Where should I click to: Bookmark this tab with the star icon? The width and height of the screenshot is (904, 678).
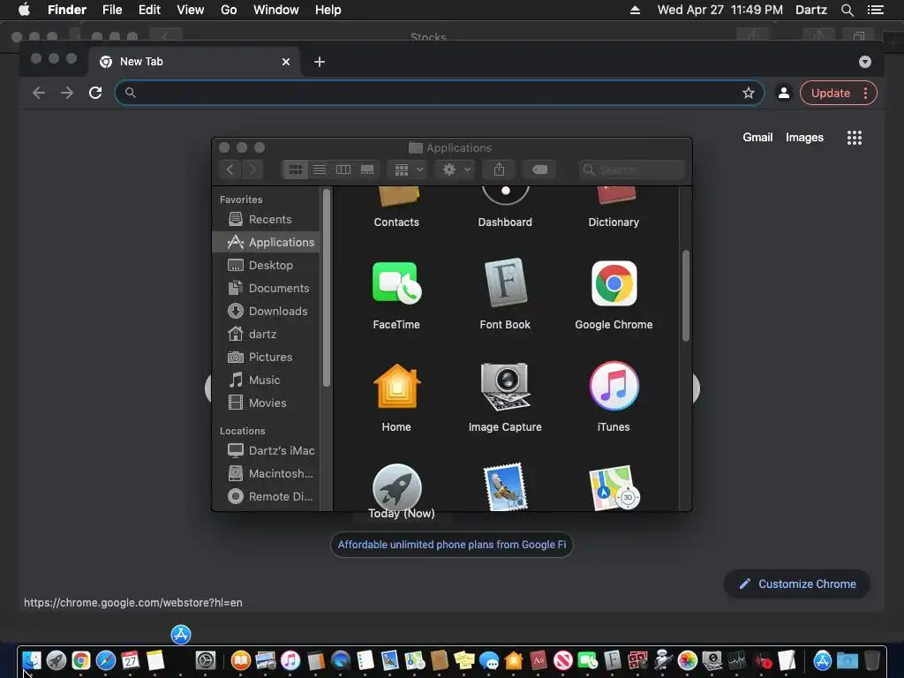749,93
